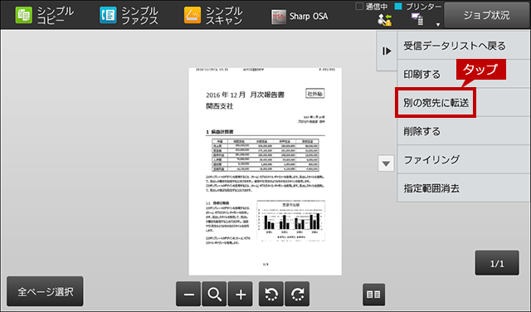The image size is (531, 312).
Task: Expand more options with down arrow
Action: pos(386,163)
